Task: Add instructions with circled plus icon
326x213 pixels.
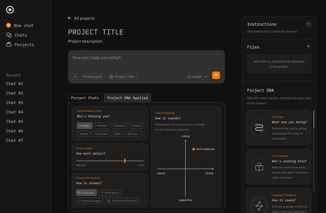Action: coord(308,24)
